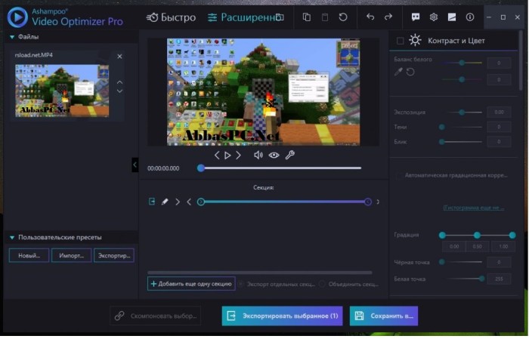Screen dimensions: 529x339
Task: Step to the previous frame
Action: pos(217,155)
